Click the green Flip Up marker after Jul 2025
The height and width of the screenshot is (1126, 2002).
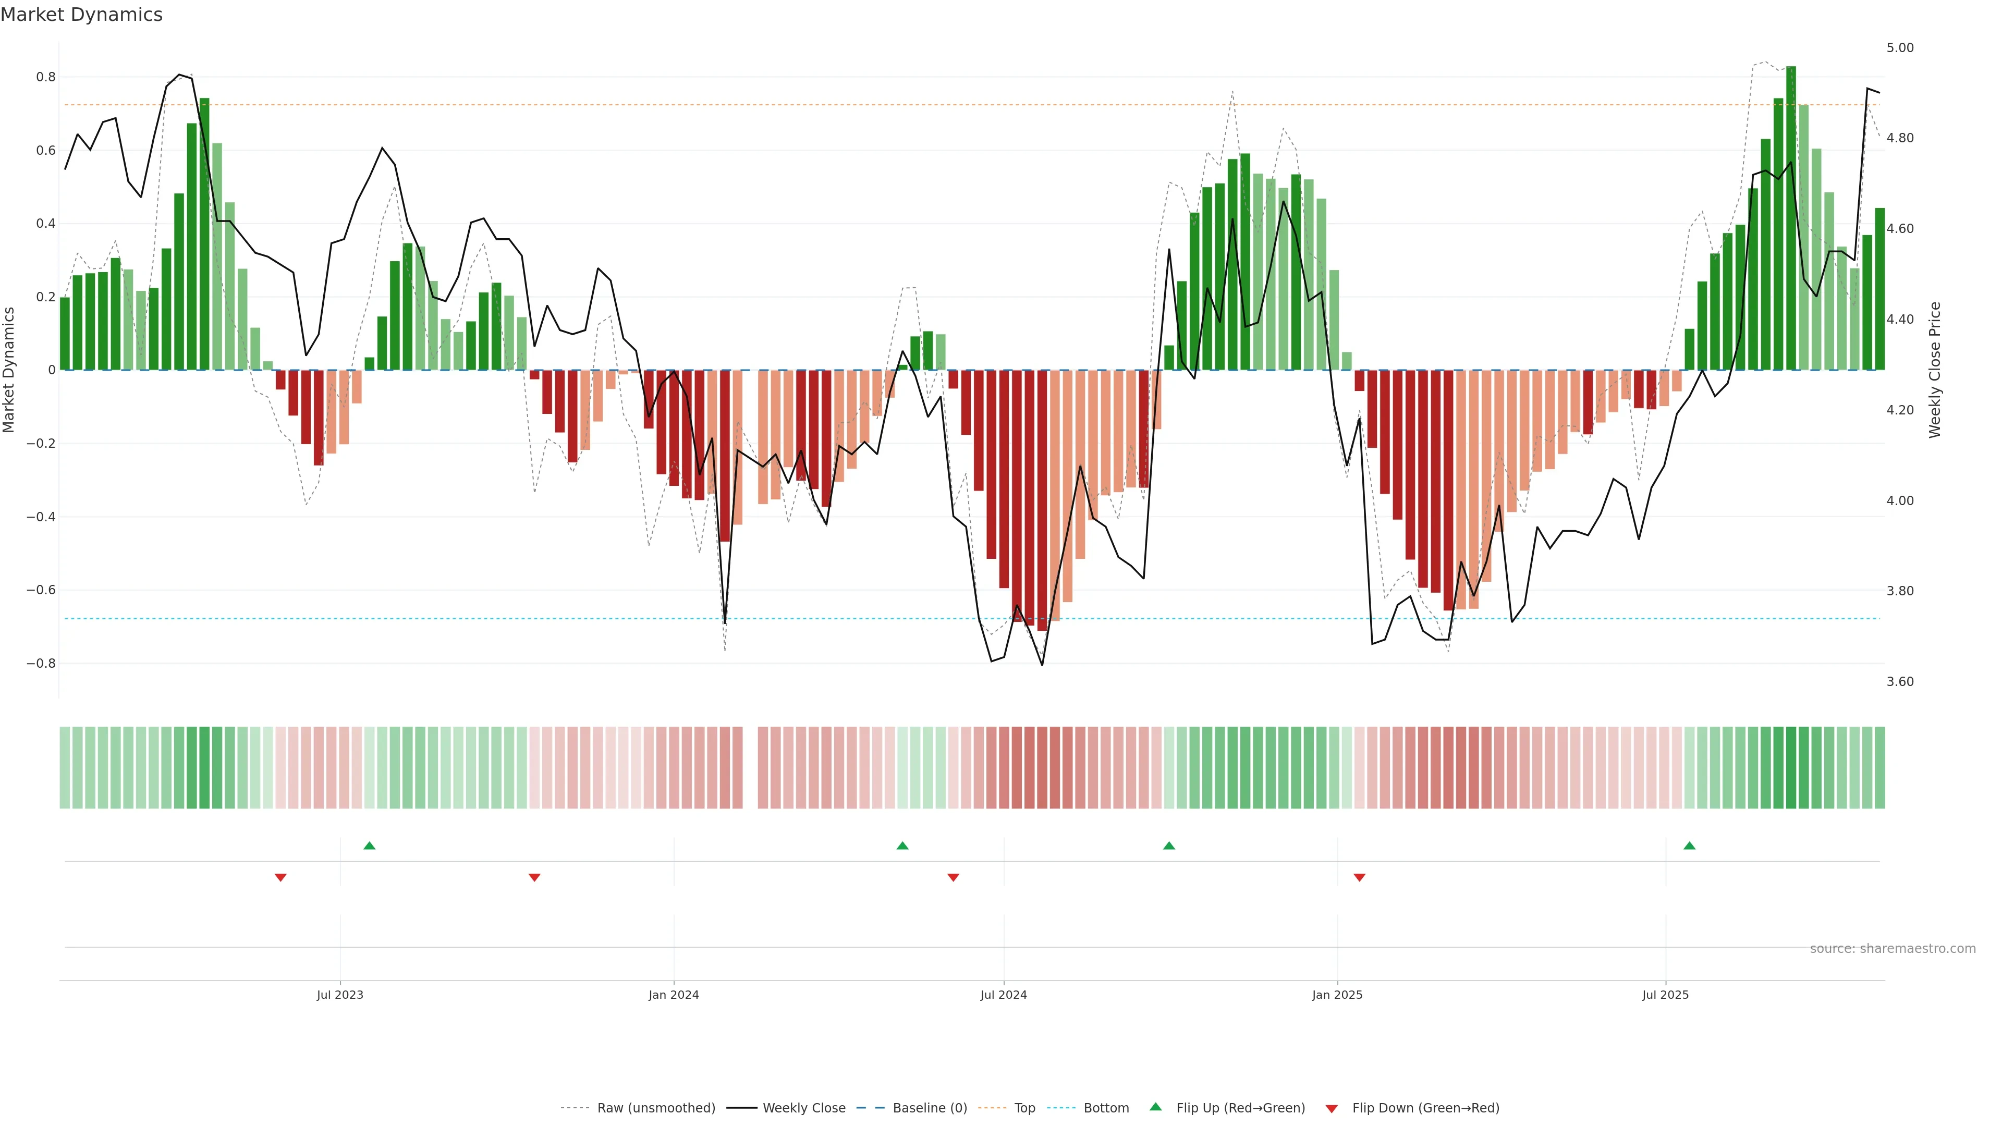[x=1689, y=846]
